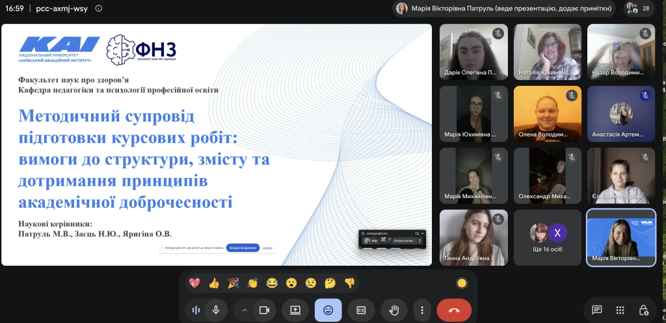Click muted mic icon on Назар Володимирович tile
This screenshot has width=666, height=323.
tap(645, 34)
